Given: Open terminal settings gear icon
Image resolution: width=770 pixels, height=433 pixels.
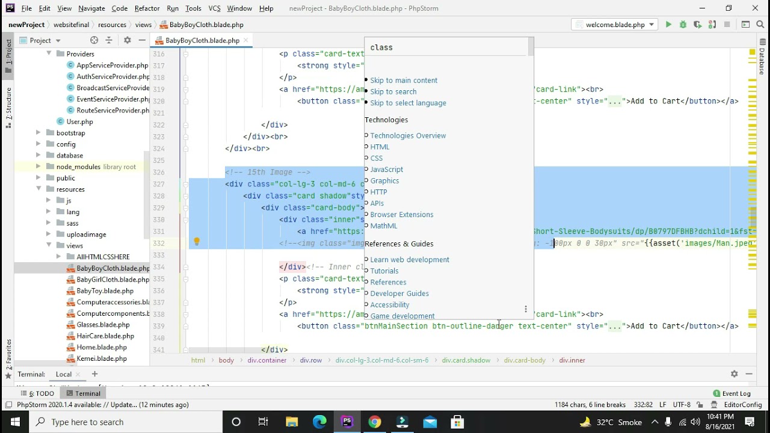Looking at the screenshot, I should pyautogui.click(x=734, y=374).
